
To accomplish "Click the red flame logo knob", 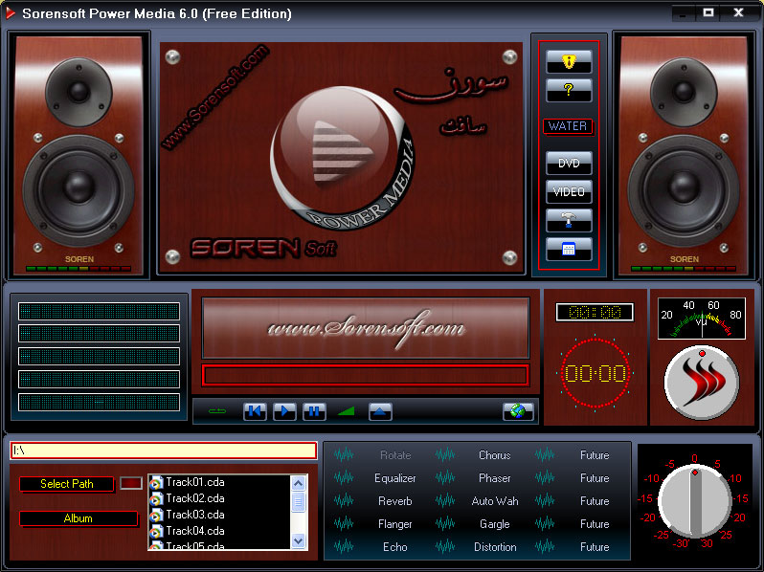I will 702,383.
